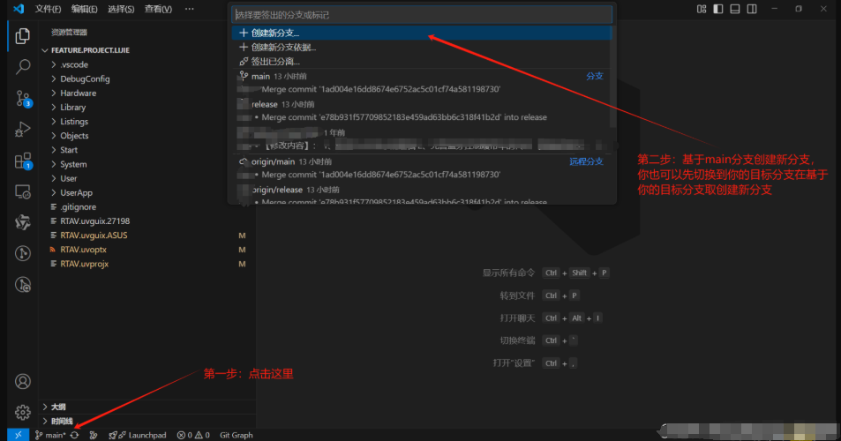Expand the Listings folder
This screenshot has width=841, height=441.
coord(147,122)
